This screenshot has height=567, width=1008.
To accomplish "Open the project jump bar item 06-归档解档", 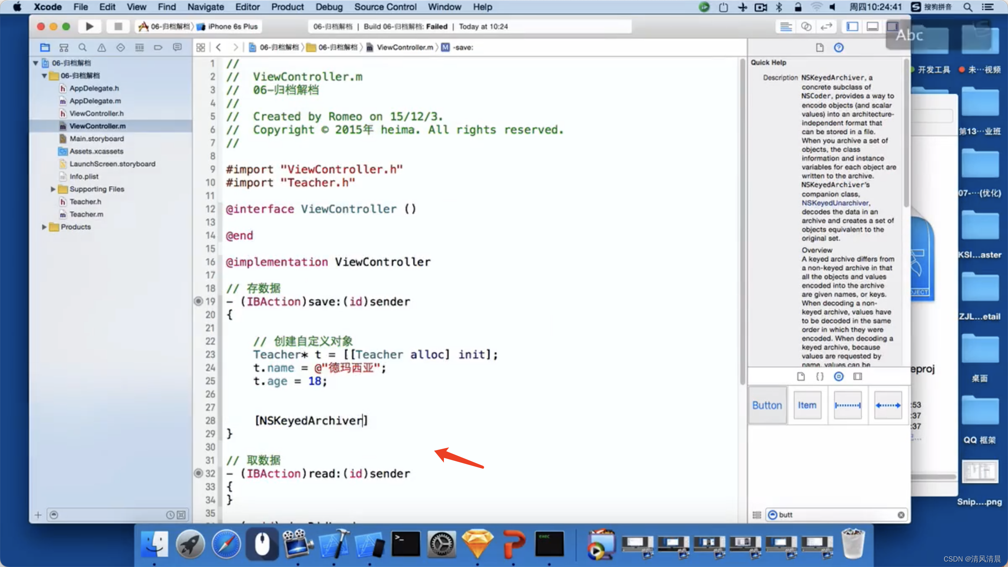I will [274, 47].
